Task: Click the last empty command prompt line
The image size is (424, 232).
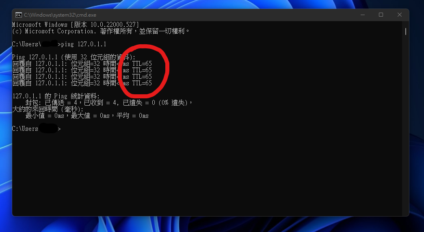Action: (x=37, y=129)
